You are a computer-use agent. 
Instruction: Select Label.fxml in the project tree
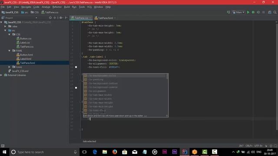point(26,59)
